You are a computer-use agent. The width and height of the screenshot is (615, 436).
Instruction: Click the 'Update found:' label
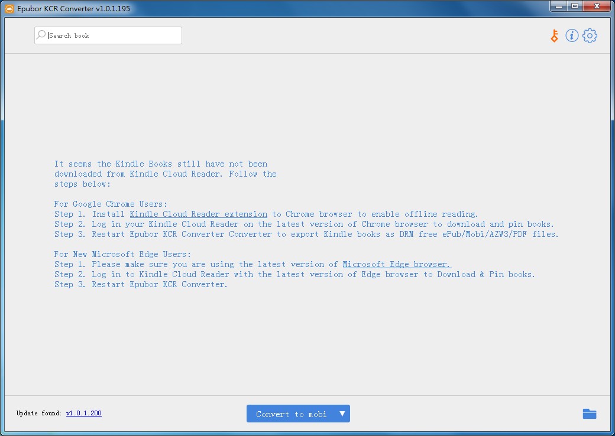click(38, 413)
